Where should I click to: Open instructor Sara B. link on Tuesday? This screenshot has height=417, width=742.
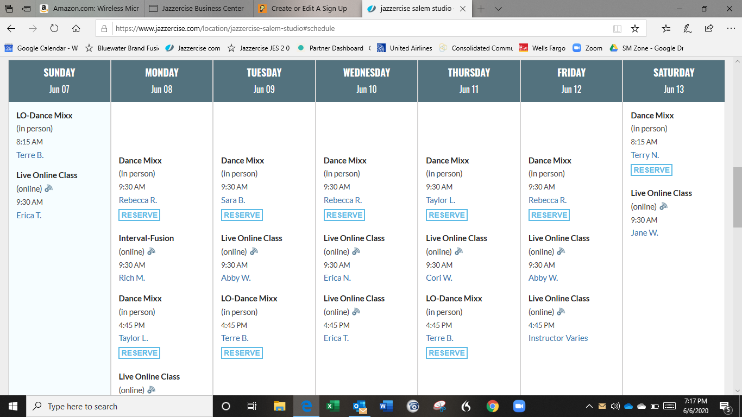pos(233,200)
